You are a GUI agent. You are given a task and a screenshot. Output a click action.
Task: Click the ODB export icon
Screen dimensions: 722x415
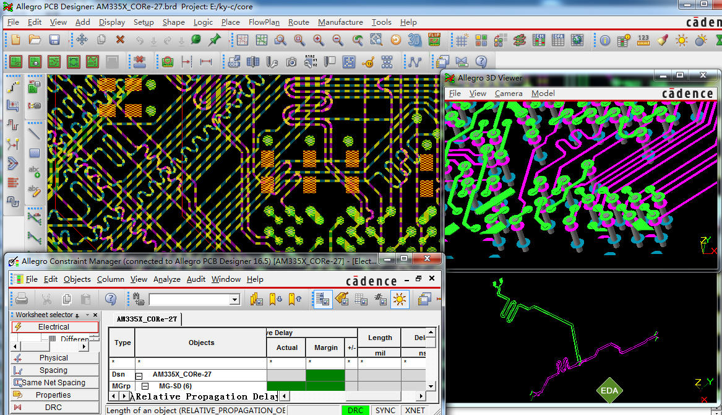pyautogui.click(x=234, y=61)
